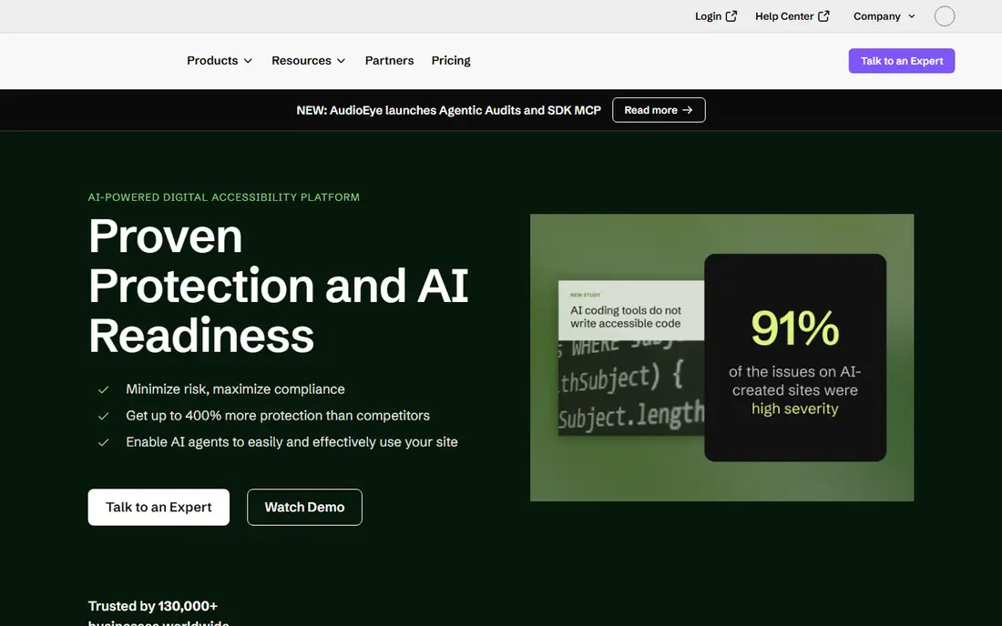Click AI-POWERED DIGITAL ACCESSIBILITY PLATFORM label
The width and height of the screenshot is (1002, 626).
coord(224,197)
